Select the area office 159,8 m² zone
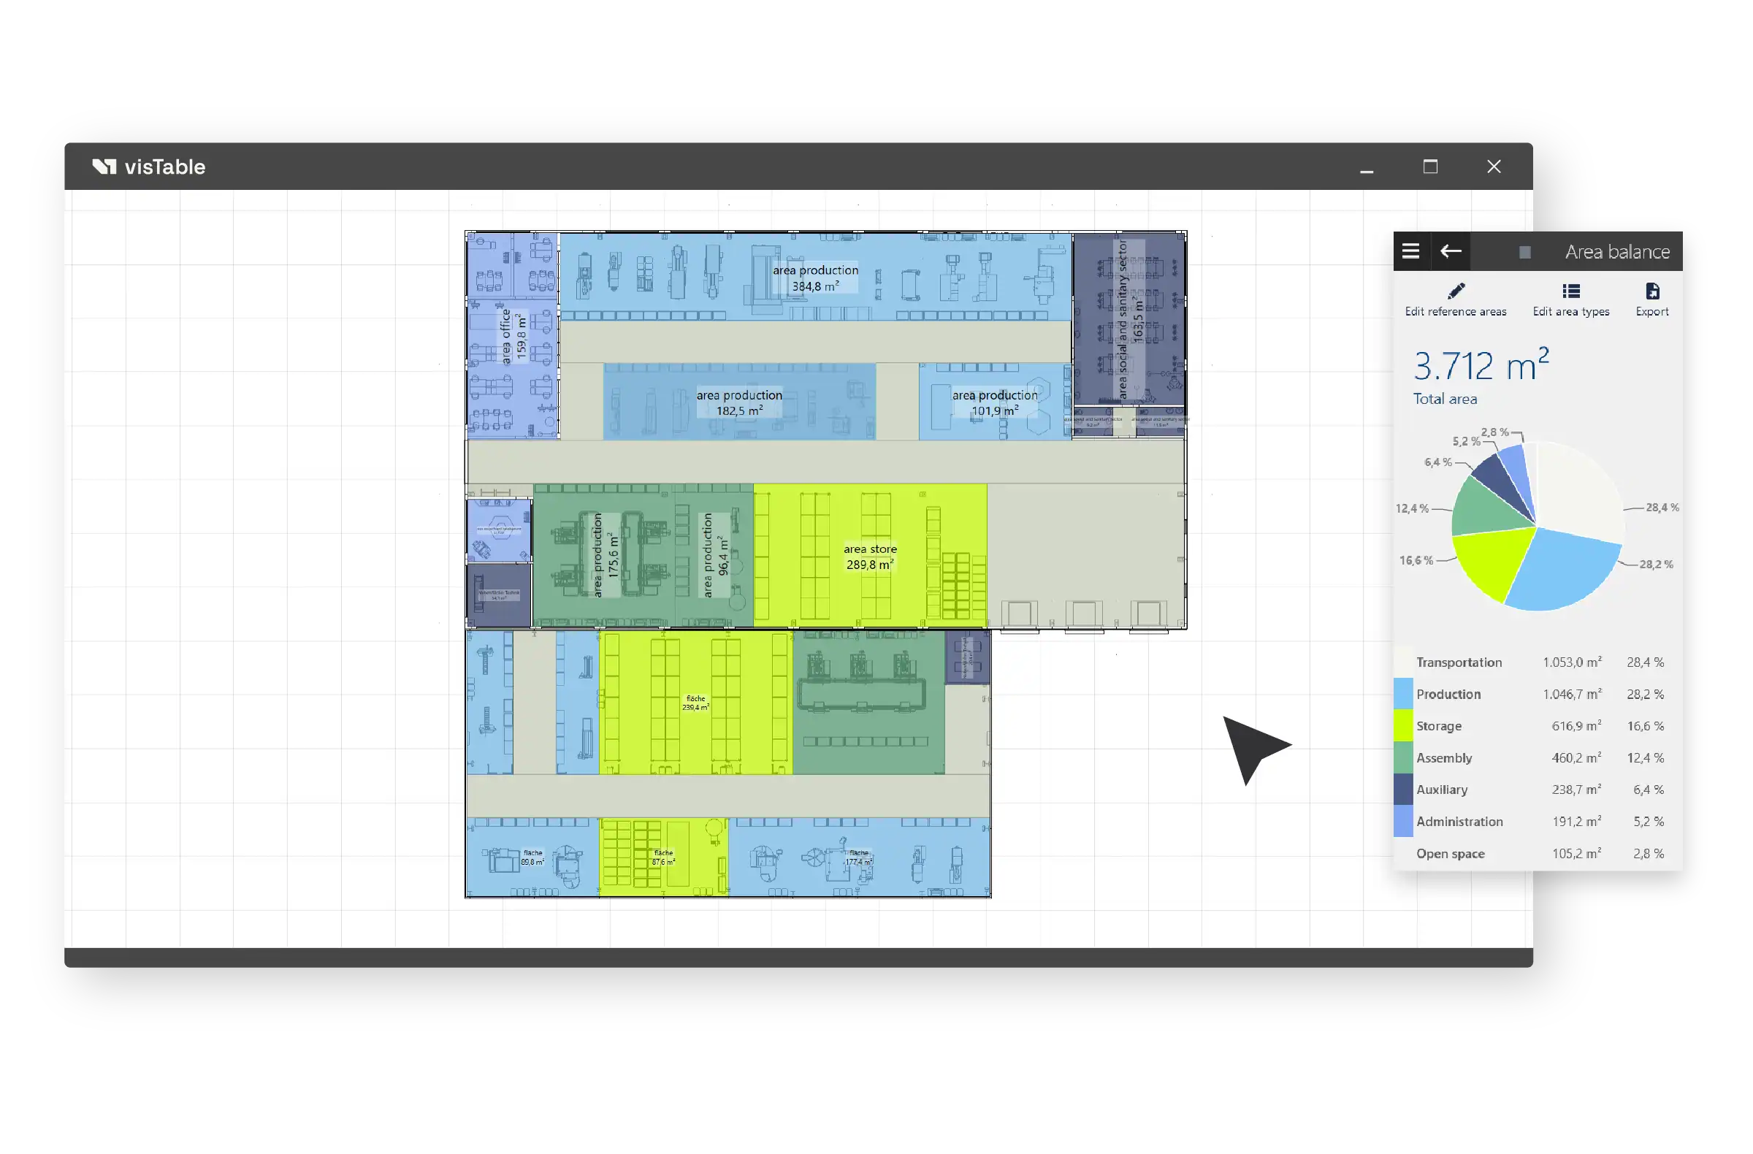The height and width of the screenshot is (1154, 1753). [x=513, y=336]
